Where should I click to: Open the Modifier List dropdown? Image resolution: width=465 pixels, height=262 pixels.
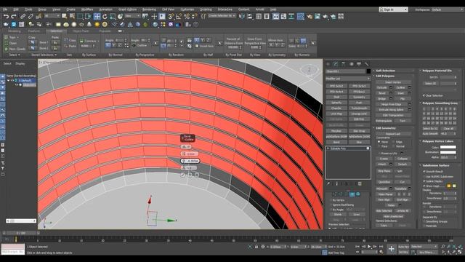(348, 79)
